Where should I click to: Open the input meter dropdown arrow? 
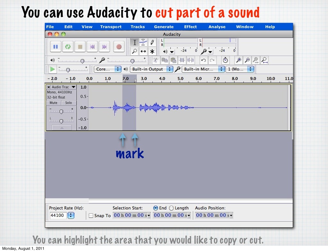pos(210,51)
